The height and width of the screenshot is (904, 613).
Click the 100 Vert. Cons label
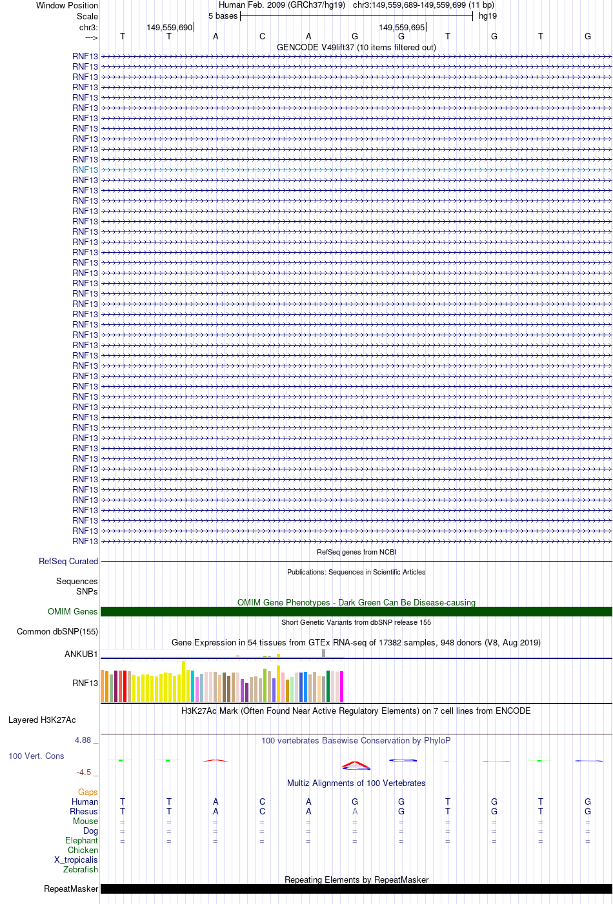(x=36, y=756)
